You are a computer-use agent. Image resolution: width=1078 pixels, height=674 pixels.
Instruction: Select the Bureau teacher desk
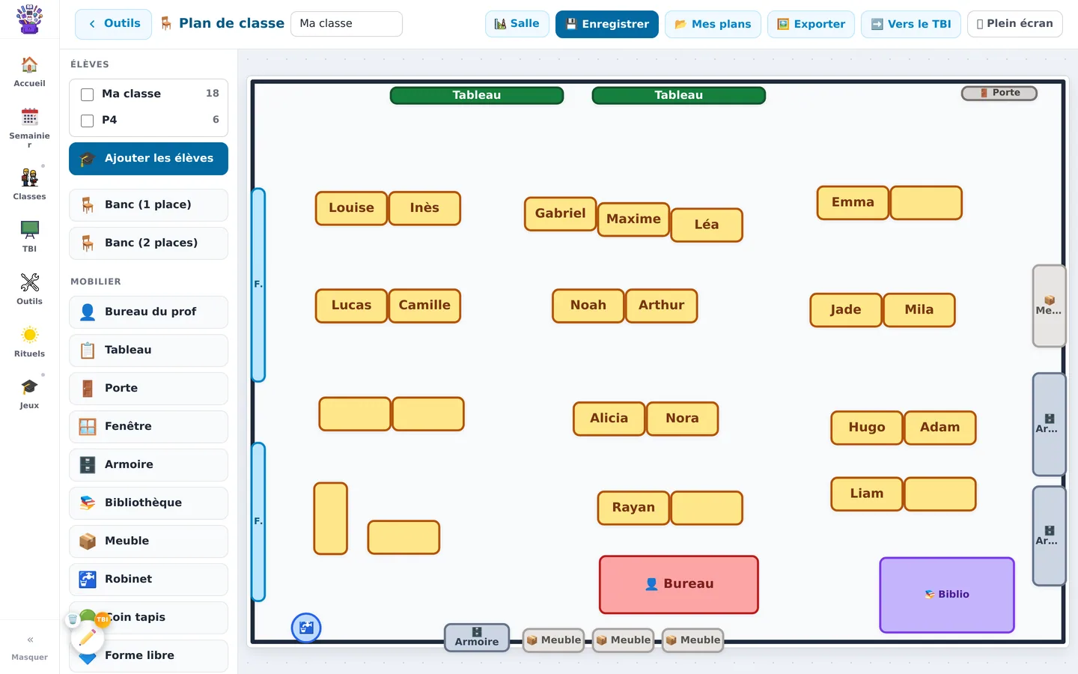[x=679, y=584]
